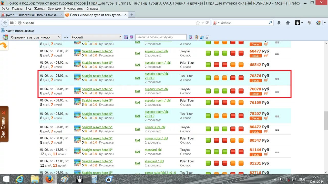Click the magnifier in the Яндекс search box
The image size is (328, 184).
point(270,22)
